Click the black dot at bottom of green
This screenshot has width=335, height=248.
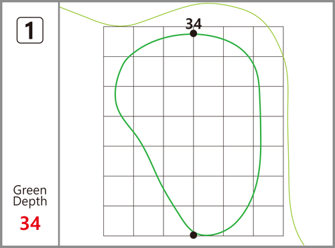(x=194, y=235)
